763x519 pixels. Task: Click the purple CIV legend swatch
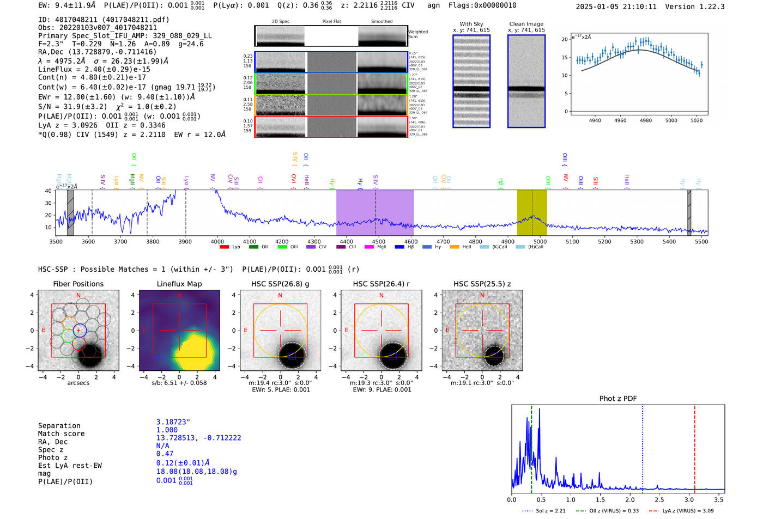click(x=311, y=247)
